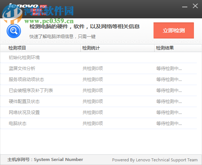Select the 已安装程序及补丁列表 item
The height and width of the screenshot is (165, 202).
(31, 91)
